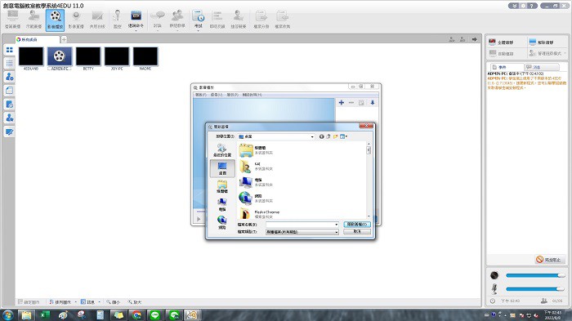Image resolution: width=572 pixels, height=321 pixels.
Task: Open the group teaching tool
Action: coord(177,20)
